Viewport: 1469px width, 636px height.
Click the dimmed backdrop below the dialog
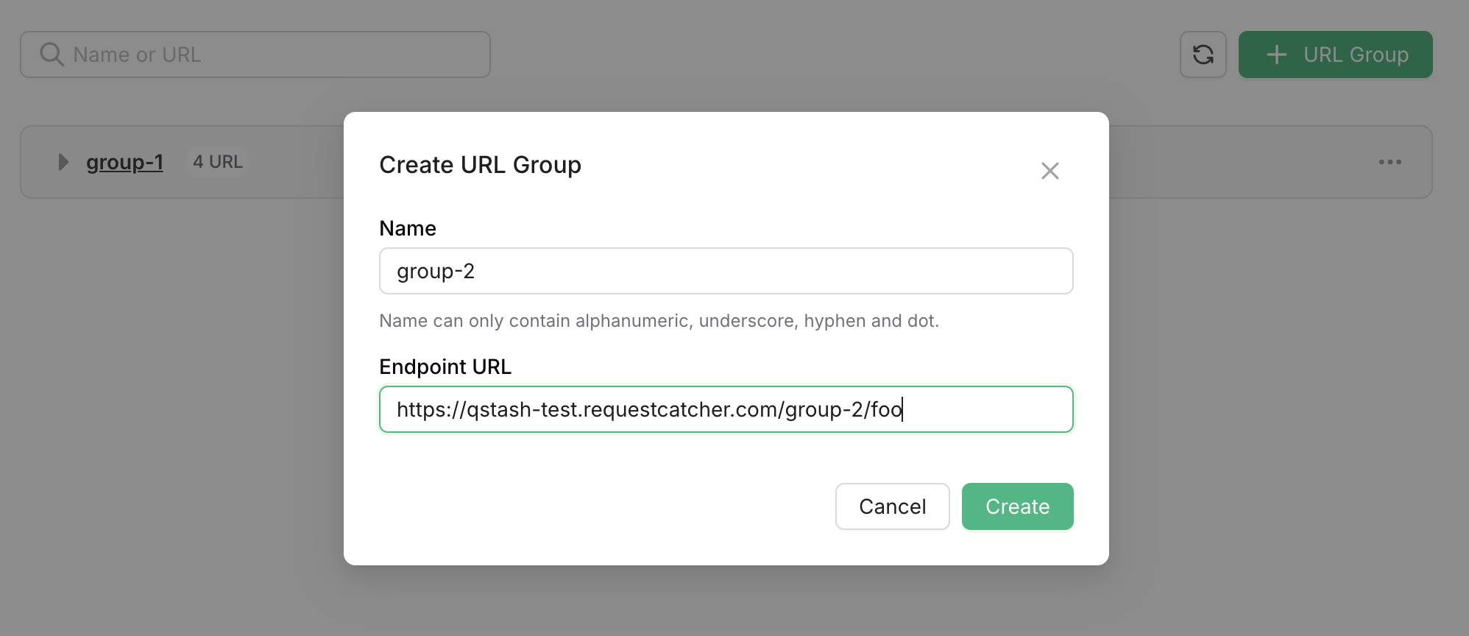click(x=726, y=604)
